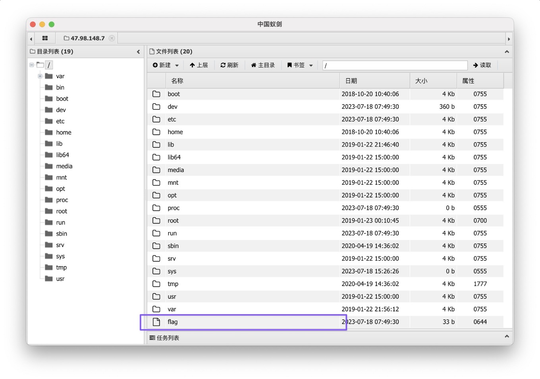Click the sys row date 2023-07-18 15:26:26
Viewport: 540px width, 379px height.
point(370,271)
